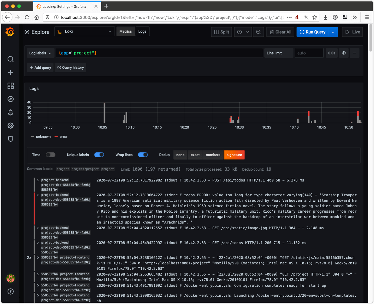The height and width of the screenshot is (304, 374).
Task: Toggle the Wrap lines switch
Action: pos(143,155)
